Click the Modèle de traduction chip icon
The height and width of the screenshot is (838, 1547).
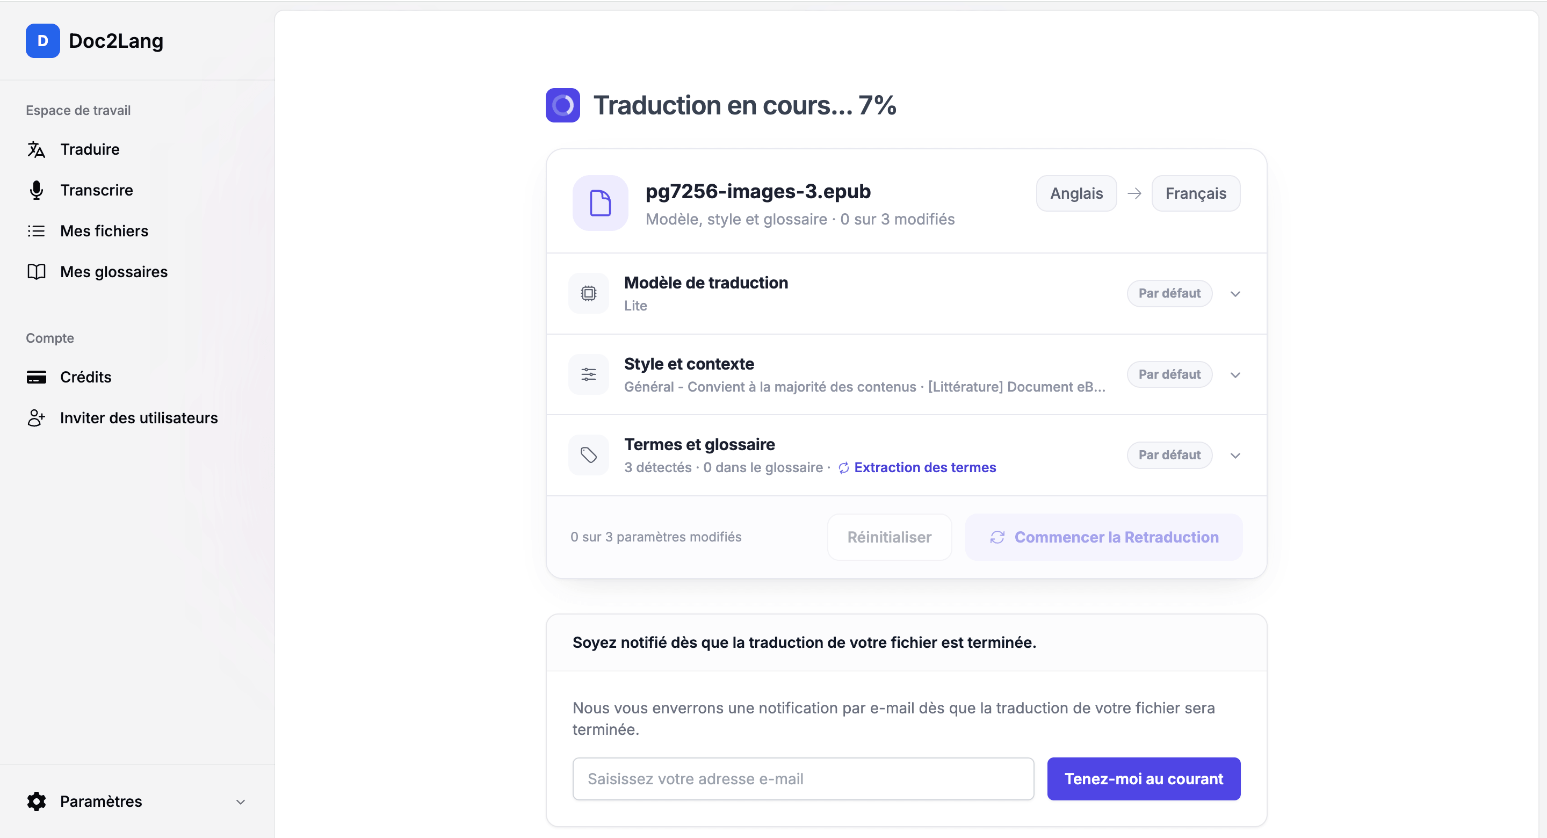pyautogui.click(x=589, y=293)
